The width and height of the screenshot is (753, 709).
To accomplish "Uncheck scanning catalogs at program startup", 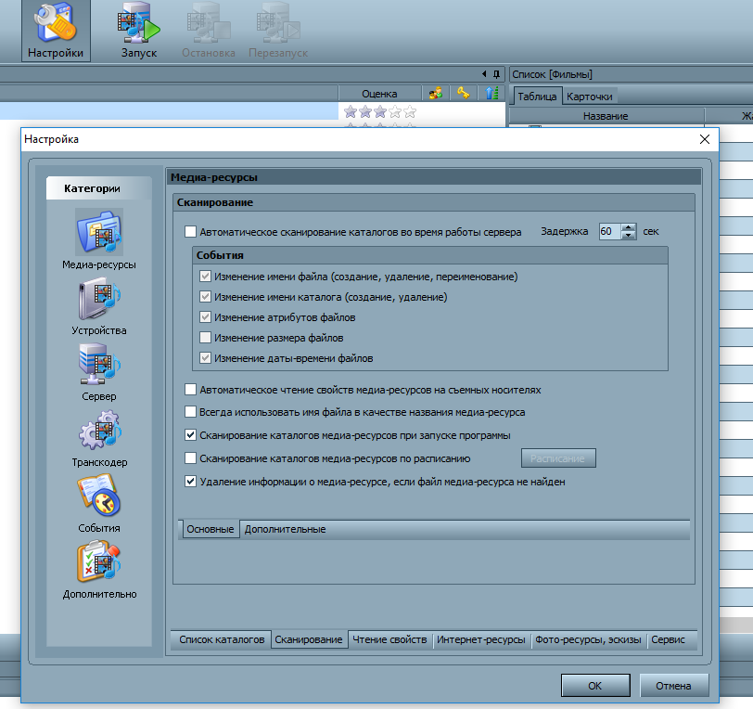I will 191,434.
